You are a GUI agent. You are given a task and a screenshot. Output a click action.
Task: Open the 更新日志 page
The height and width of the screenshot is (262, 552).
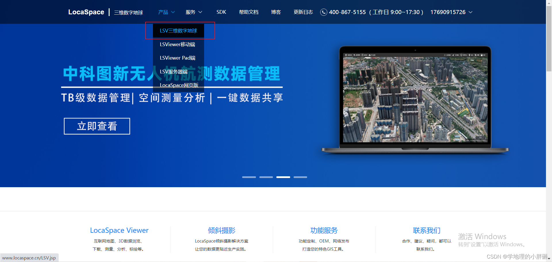click(x=303, y=12)
